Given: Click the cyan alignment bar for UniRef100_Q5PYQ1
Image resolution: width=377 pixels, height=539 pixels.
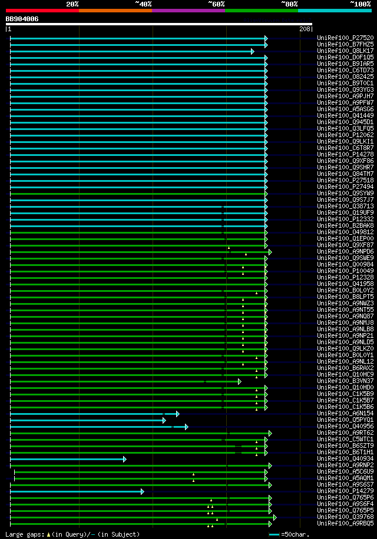Looking at the screenshot, I should coord(88,420).
